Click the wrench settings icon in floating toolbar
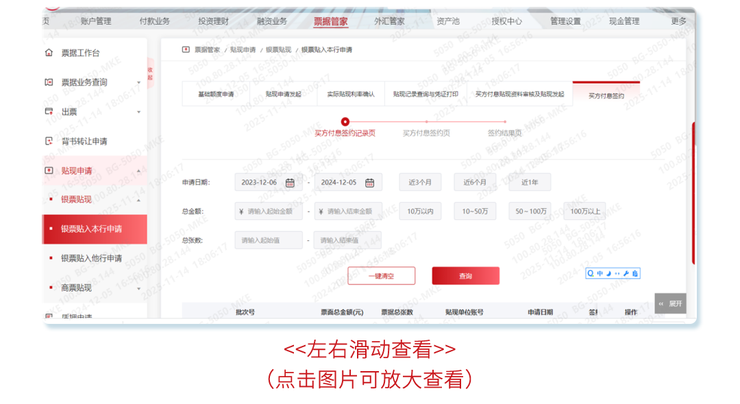The image size is (740, 404). [x=626, y=273]
